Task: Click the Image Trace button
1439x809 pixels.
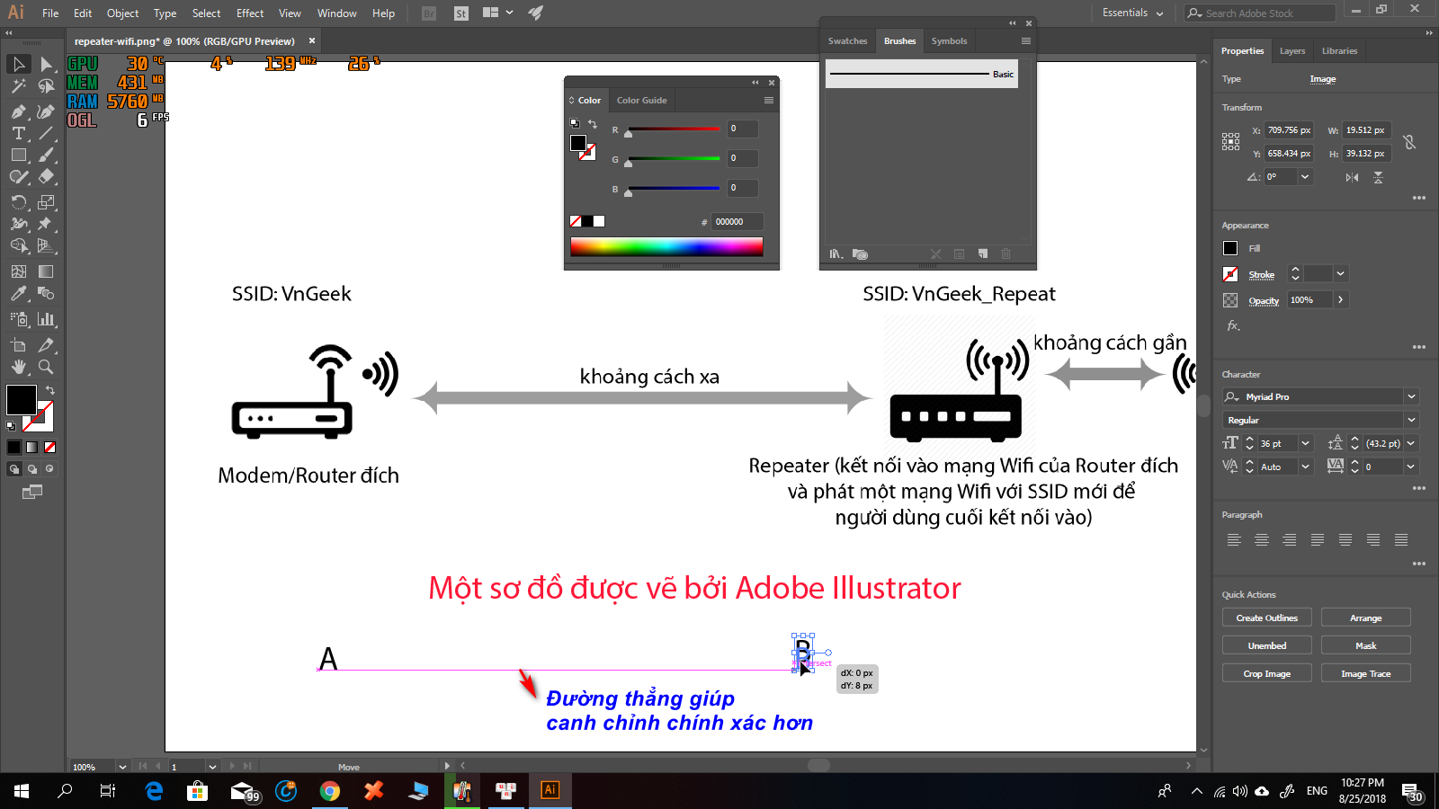Action: click(1365, 673)
